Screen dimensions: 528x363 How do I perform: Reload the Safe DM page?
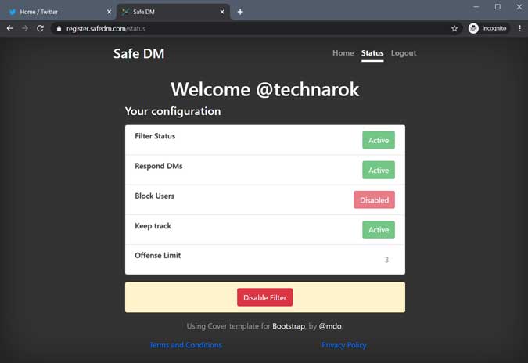[x=40, y=29]
